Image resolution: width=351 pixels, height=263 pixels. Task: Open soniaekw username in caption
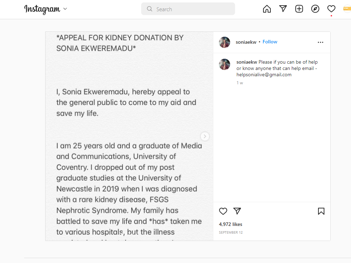(x=247, y=62)
